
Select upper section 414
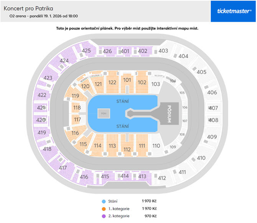tap(125, 176)
